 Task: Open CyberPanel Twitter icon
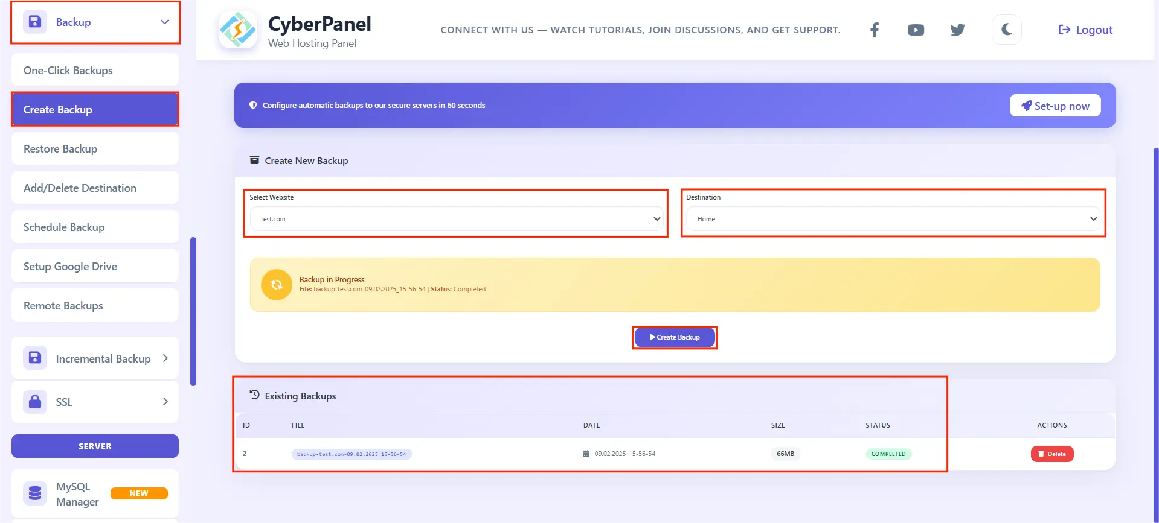(x=957, y=30)
